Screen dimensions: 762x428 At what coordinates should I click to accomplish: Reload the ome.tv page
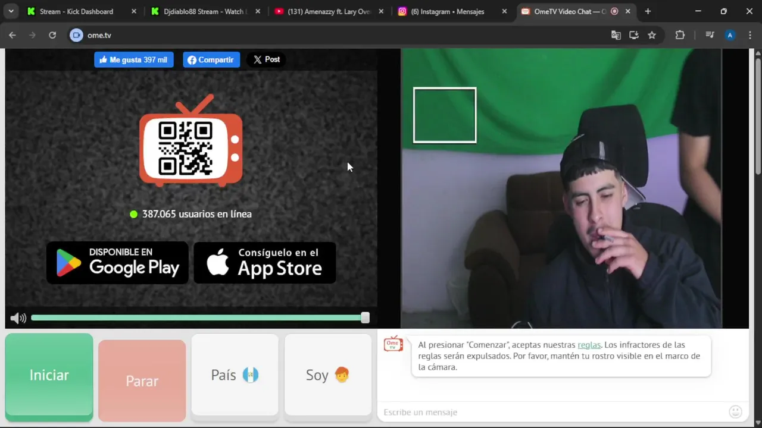click(52, 35)
